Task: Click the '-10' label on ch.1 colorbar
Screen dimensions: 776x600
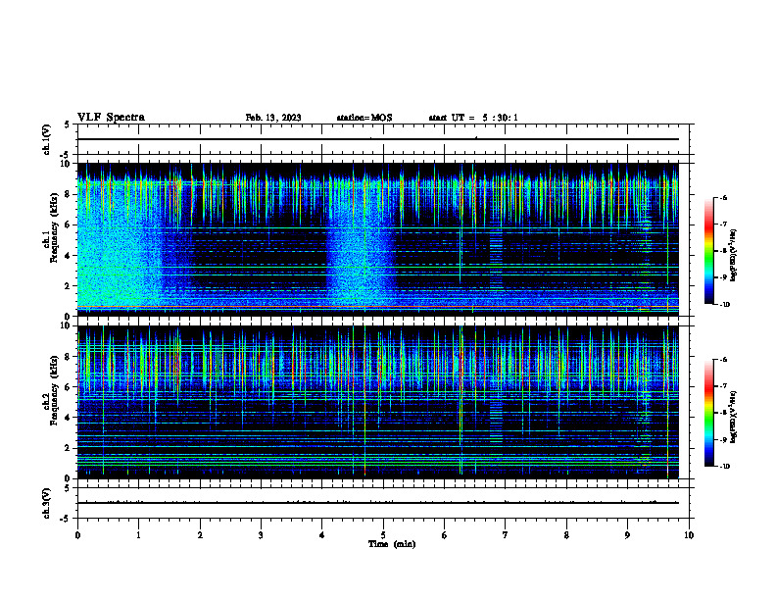Action: (x=725, y=305)
